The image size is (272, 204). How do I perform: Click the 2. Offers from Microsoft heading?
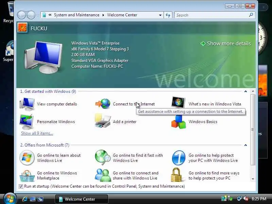[x=45, y=145]
